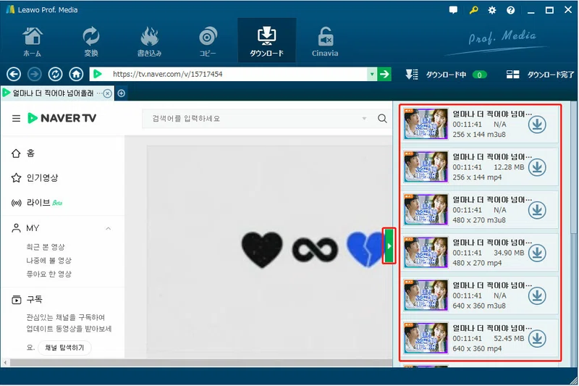Select the ダウンロード download module
The height and width of the screenshot is (386, 579).
(266, 41)
